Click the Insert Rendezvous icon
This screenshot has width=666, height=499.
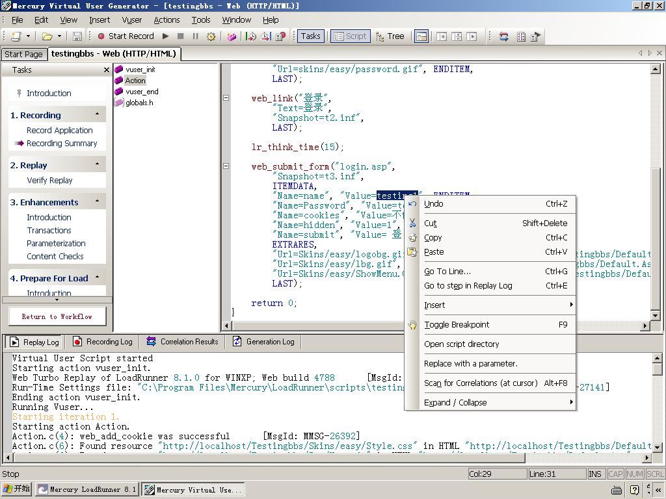[280, 36]
